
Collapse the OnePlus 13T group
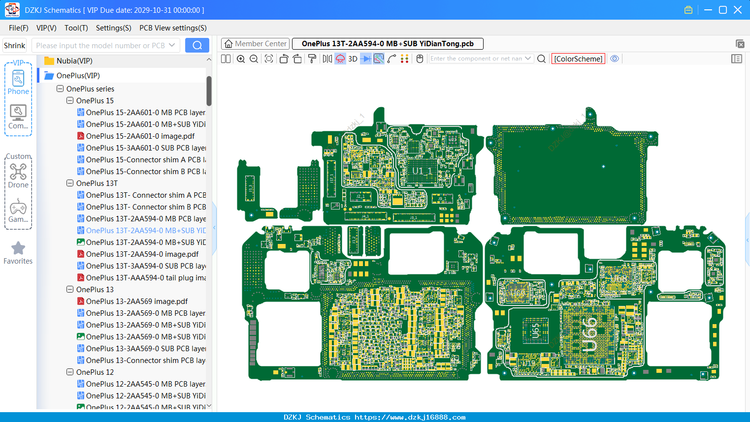click(70, 183)
